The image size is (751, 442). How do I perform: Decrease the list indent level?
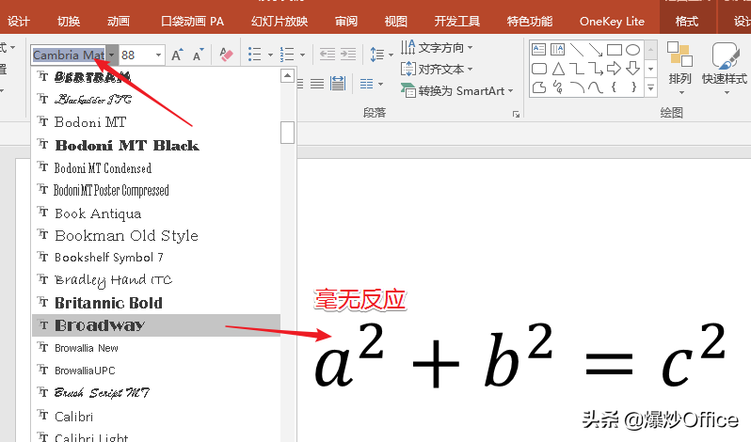coord(328,55)
